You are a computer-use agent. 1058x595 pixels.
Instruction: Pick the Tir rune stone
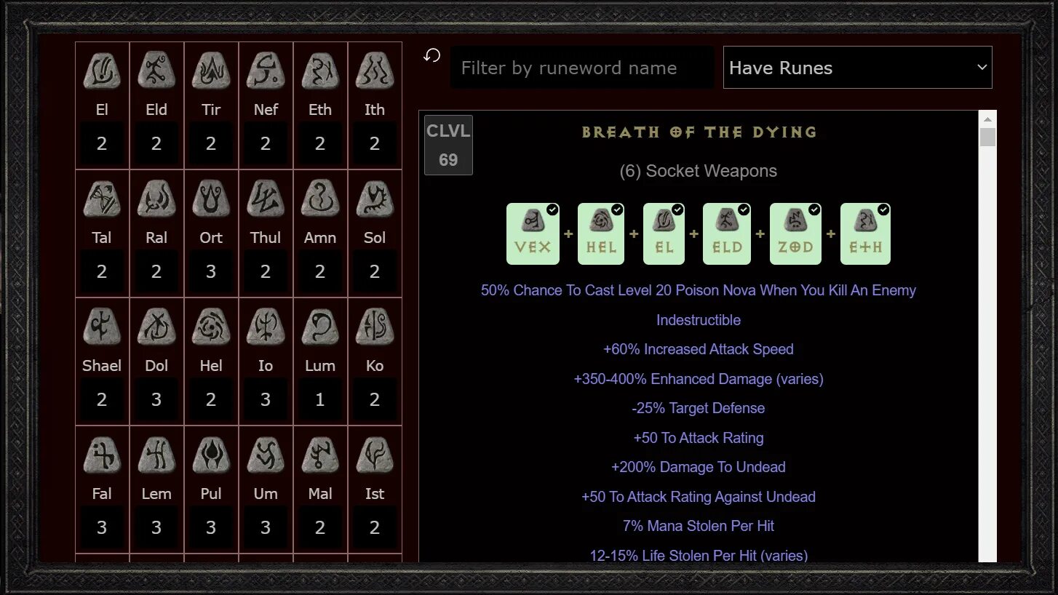(x=211, y=71)
